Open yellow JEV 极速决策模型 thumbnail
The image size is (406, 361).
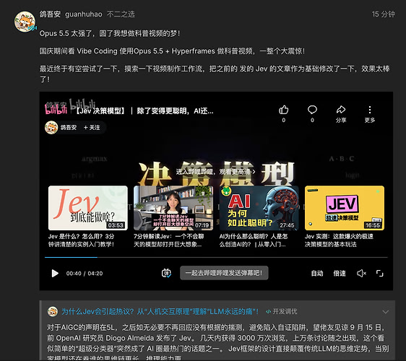tap(345, 208)
